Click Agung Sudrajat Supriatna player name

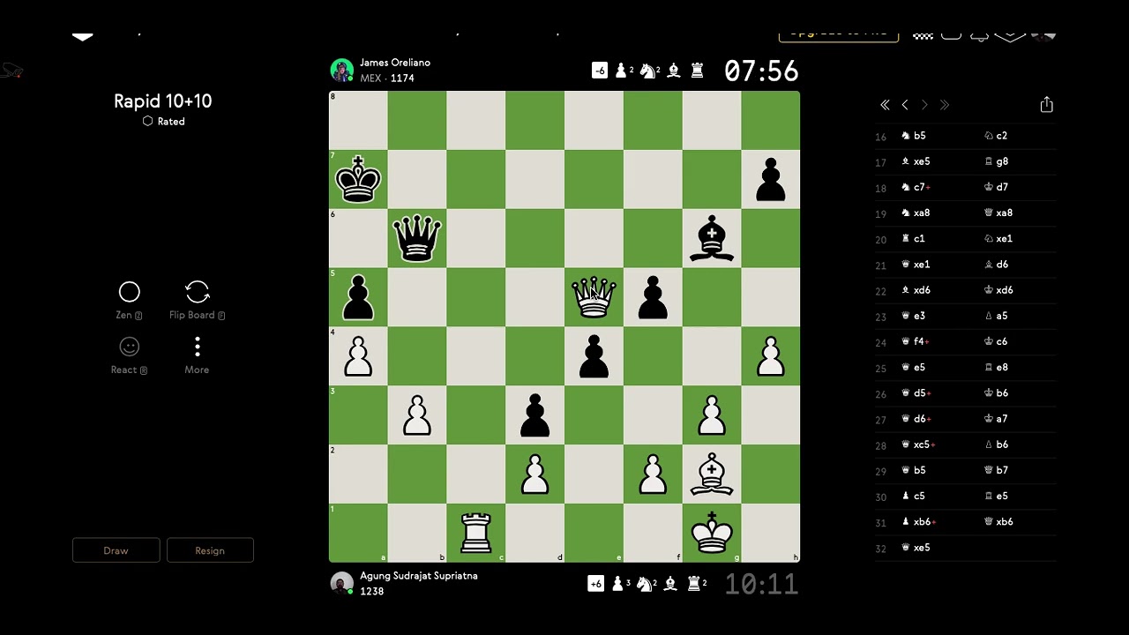tap(419, 576)
